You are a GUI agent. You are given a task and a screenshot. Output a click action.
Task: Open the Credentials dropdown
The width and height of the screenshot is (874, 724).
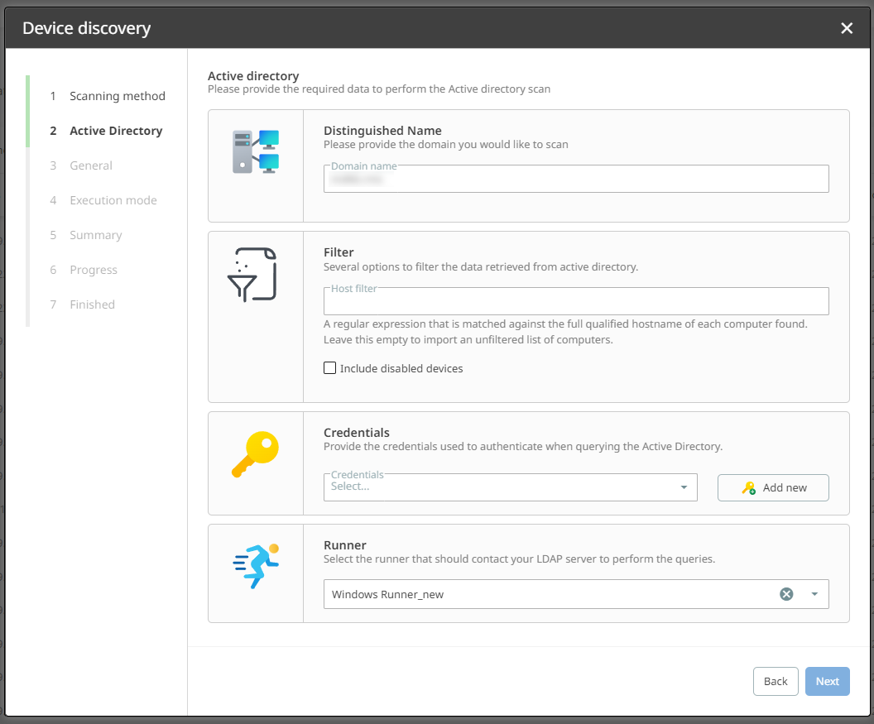[x=510, y=487]
